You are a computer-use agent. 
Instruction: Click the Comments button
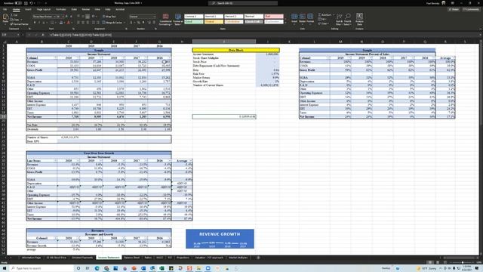tap(471, 9)
